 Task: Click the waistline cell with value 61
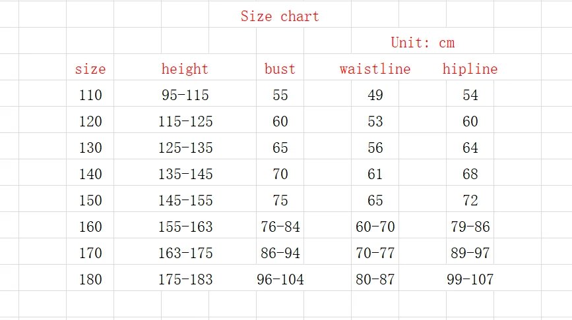pyautogui.click(x=375, y=174)
